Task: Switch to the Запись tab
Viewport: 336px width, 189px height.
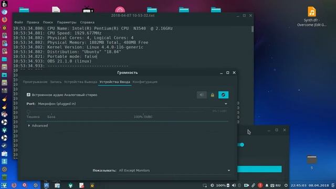Action: coord(56,82)
